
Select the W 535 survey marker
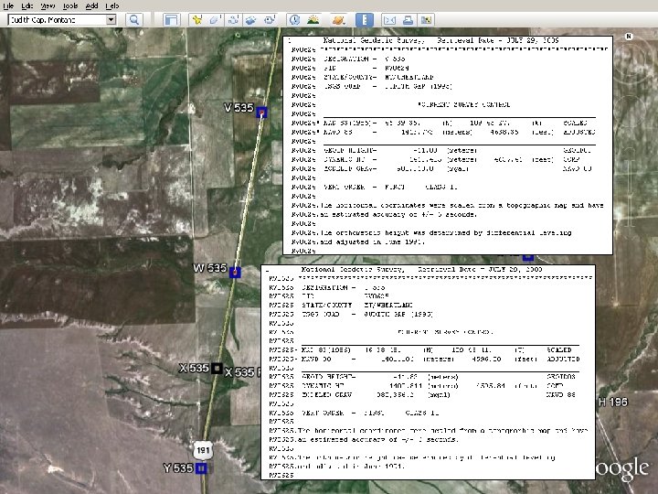pos(235,272)
